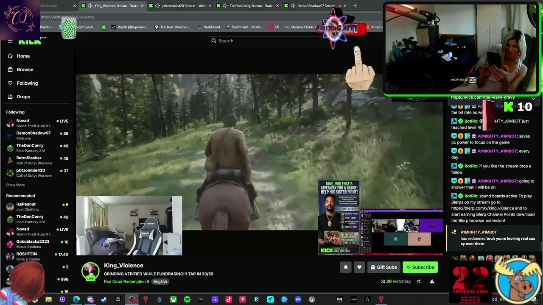Open TikTok from the taskbar
Screen dimensions: 543x305
[x=229, y=300]
